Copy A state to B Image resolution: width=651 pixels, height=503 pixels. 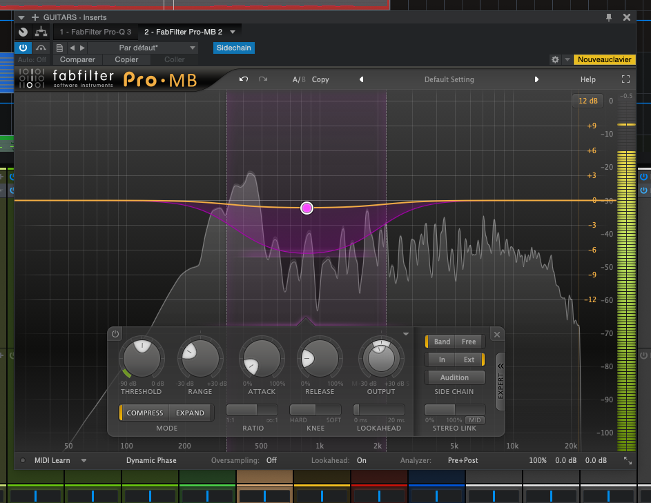[320, 79]
